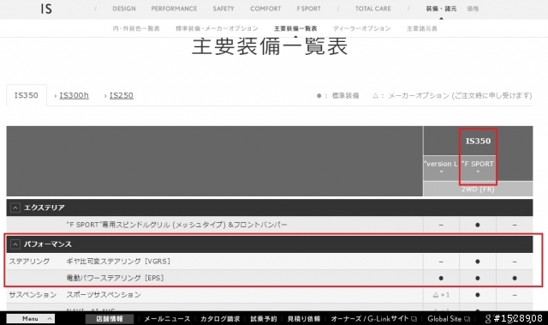Open the PERFORMANCE menu item

tap(174, 9)
